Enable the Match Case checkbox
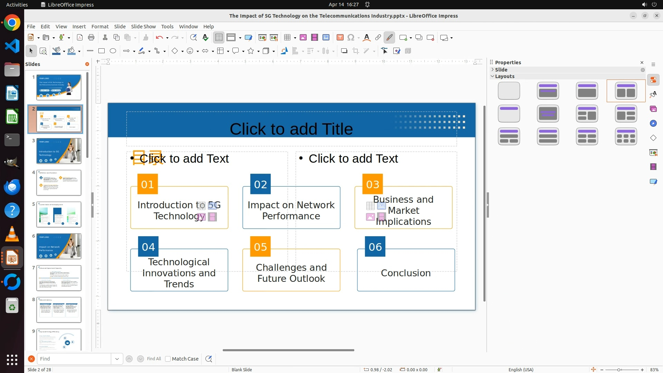Screen dimensions: 663x373 tap(168, 359)
